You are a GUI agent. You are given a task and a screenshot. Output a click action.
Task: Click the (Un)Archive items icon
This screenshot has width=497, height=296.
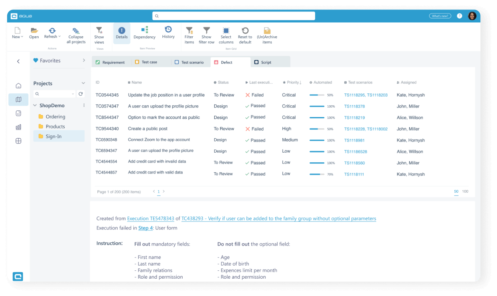[x=267, y=34]
